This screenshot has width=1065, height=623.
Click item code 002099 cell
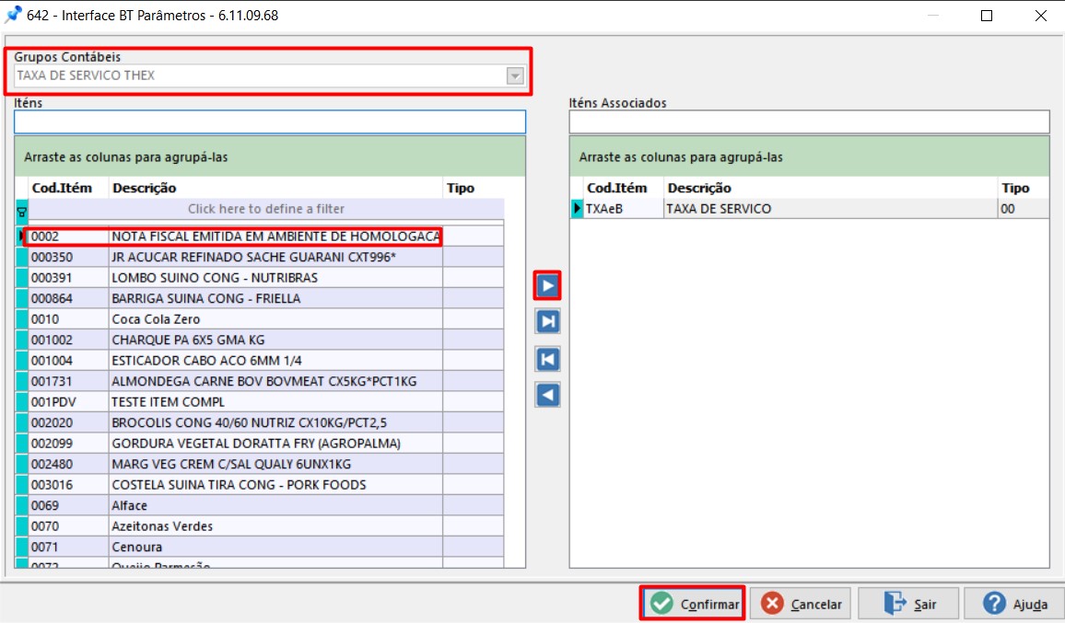click(68, 444)
